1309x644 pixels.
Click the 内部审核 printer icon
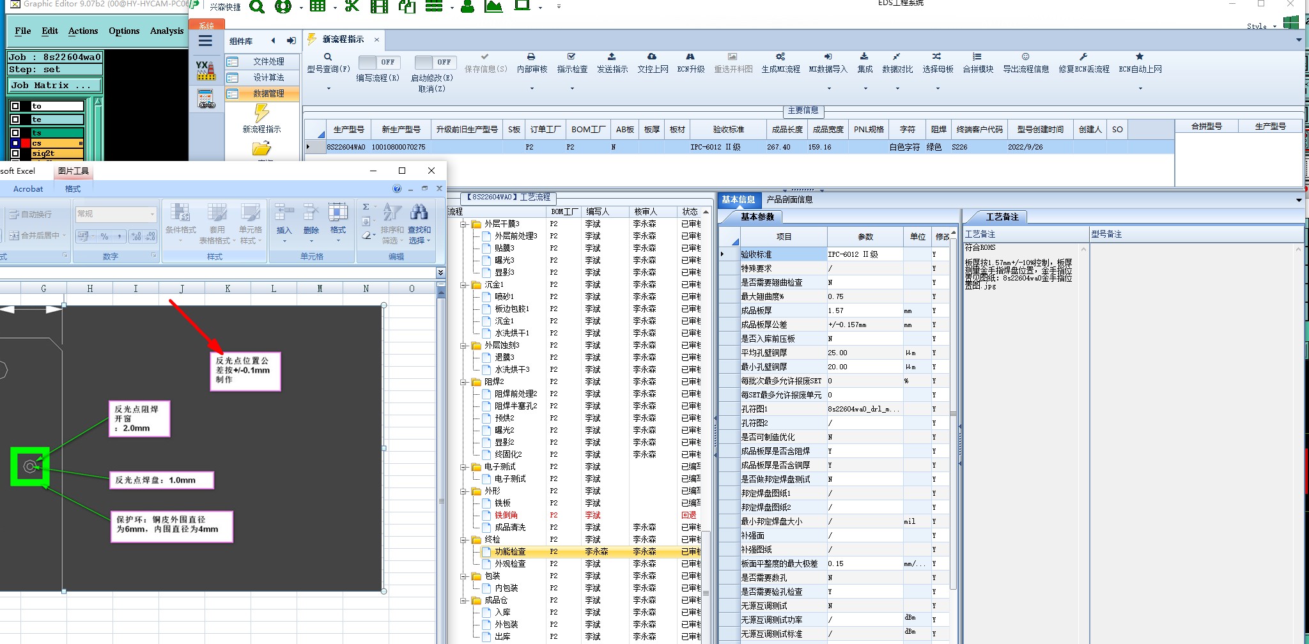click(531, 57)
